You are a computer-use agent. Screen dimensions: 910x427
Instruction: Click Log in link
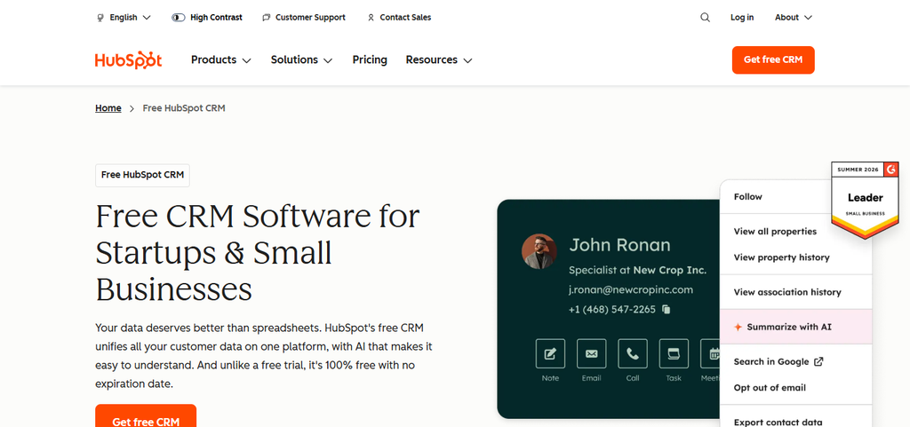(742, 18)
